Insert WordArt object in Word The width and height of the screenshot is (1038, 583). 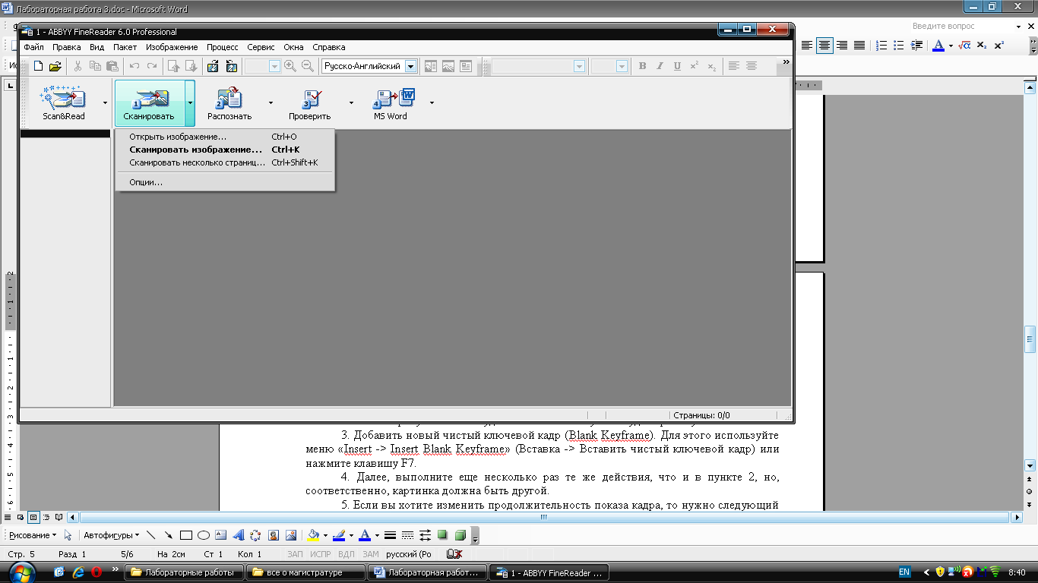pos(238,535)
